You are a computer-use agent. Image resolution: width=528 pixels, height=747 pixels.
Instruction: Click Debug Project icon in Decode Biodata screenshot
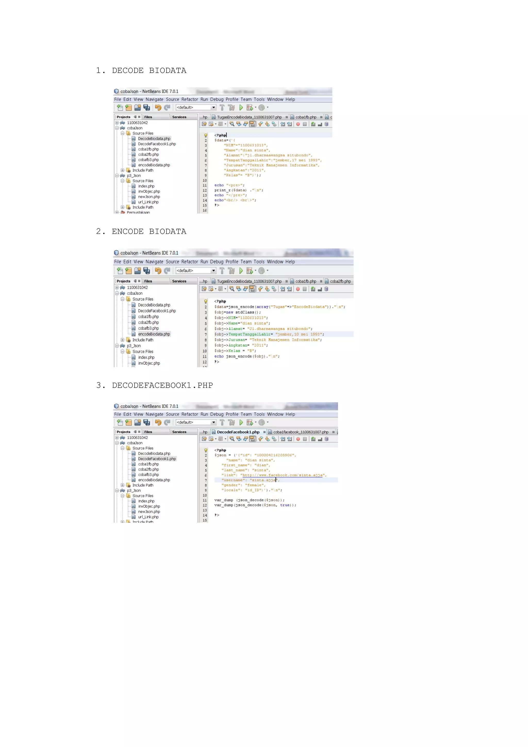point(250,107)
